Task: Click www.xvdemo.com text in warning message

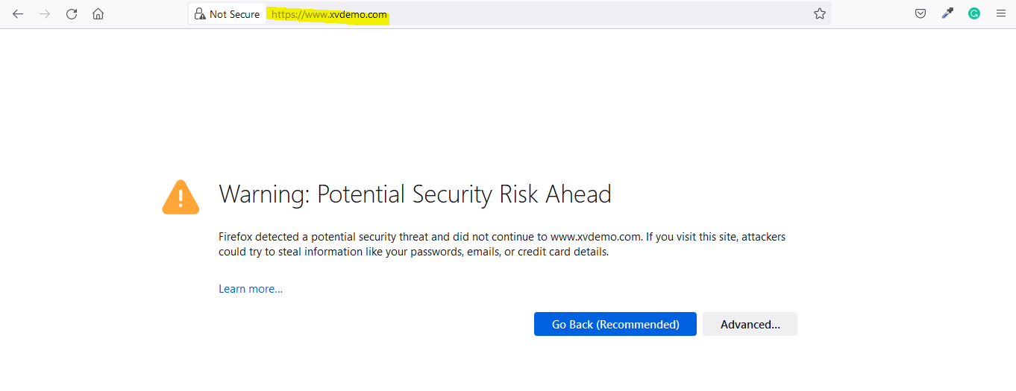Action: pyautogui.click(x=596, y=237)
